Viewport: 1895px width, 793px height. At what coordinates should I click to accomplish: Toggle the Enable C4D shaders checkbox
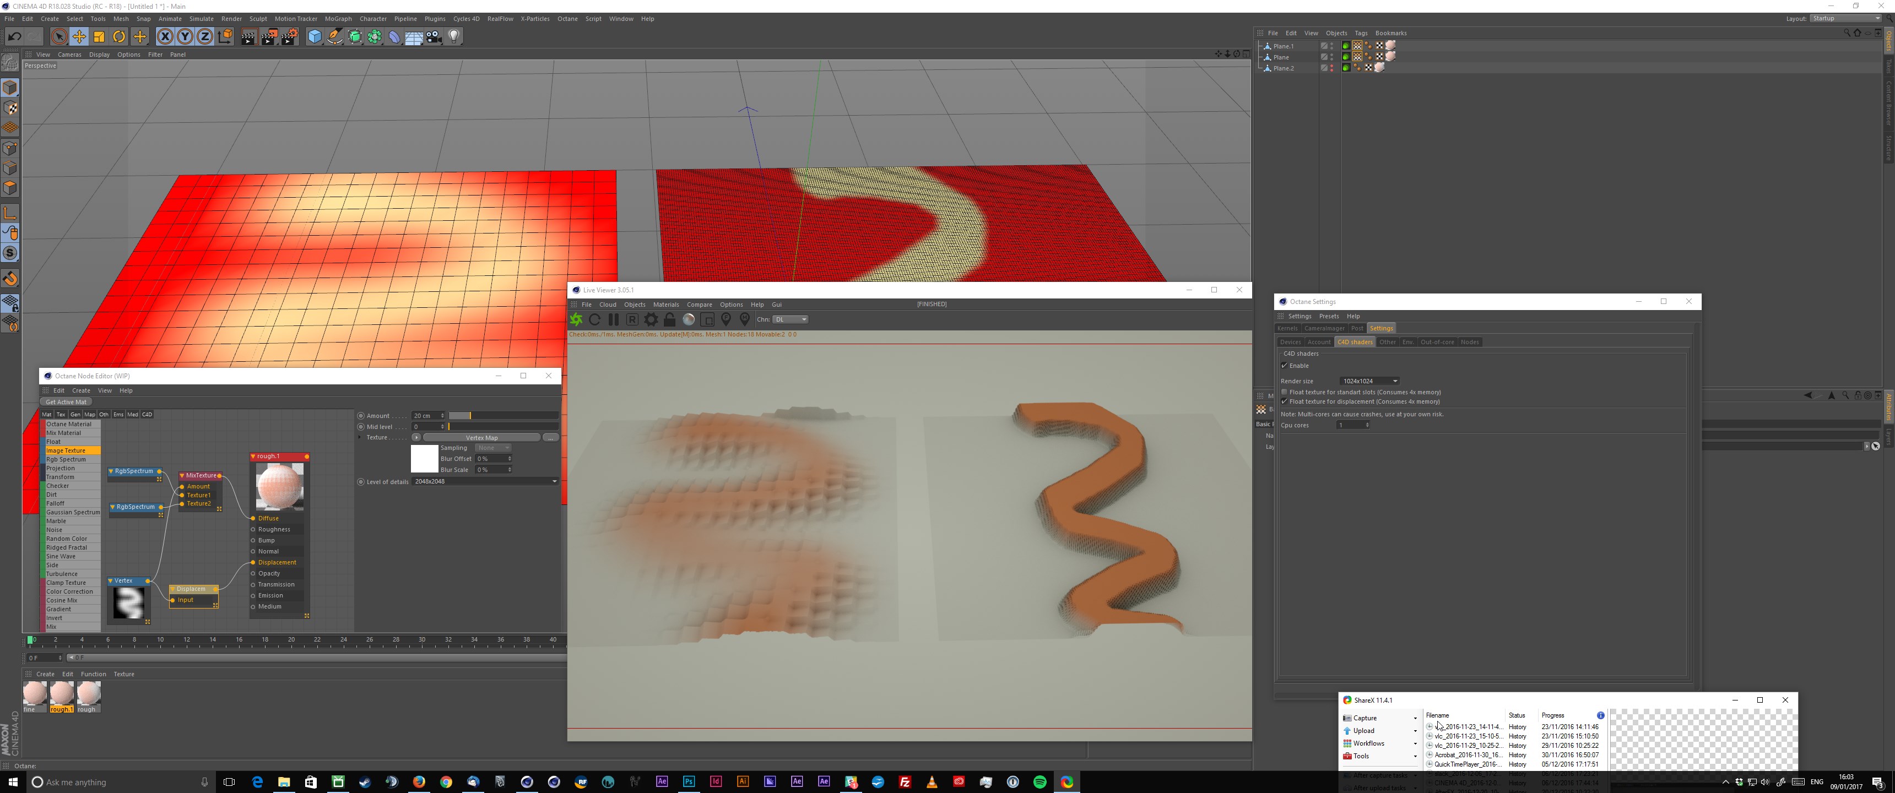coord(1285,366)
